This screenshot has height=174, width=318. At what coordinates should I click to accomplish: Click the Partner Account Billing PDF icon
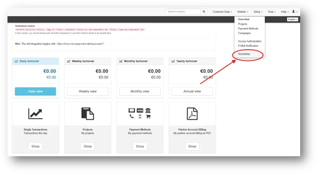pos(192,114)
